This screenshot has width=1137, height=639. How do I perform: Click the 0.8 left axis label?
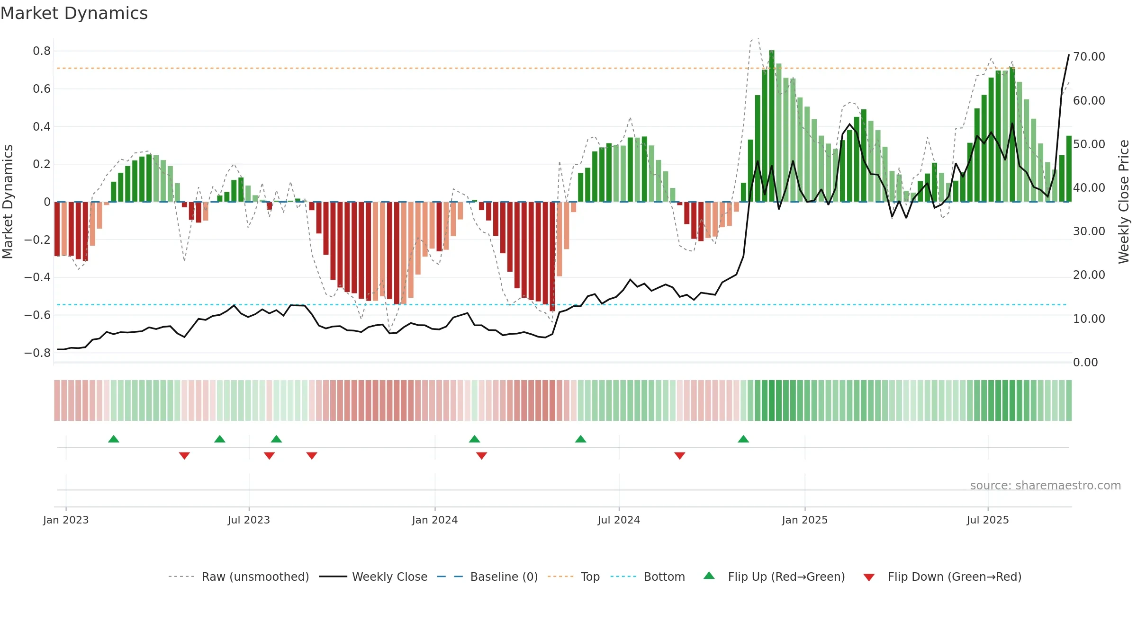click(42, 51)
